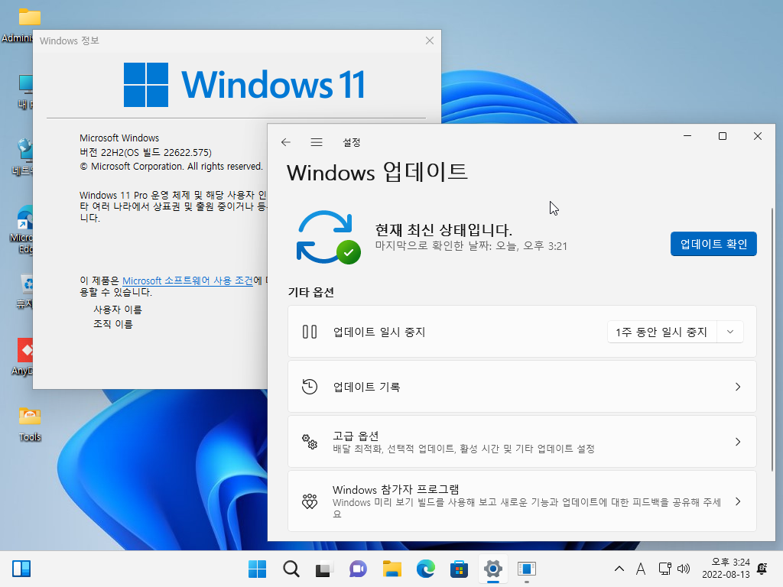Select the Recycle Bin desktop icon
The height and width of the screenshot is (587, 783).
(24, 291)
